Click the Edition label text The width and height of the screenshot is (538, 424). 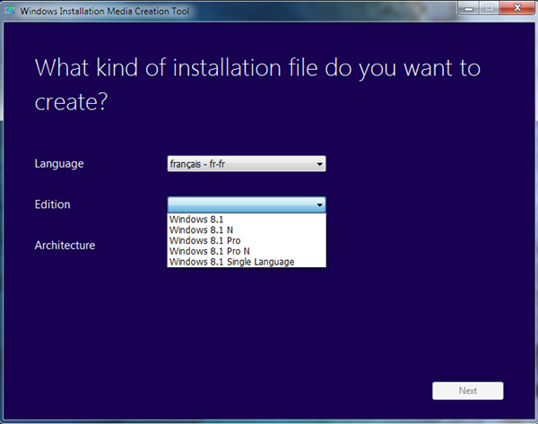coord(53,204)
